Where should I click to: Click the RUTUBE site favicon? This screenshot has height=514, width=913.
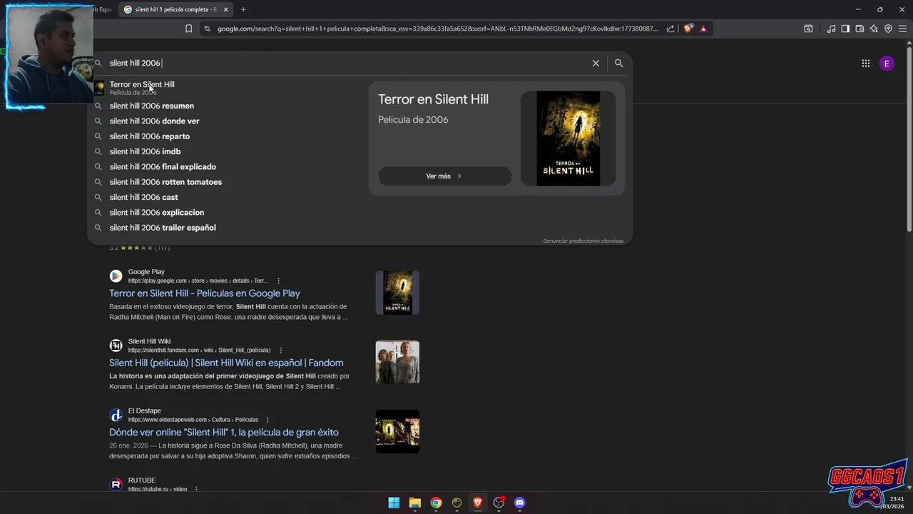[x=116, y=484]
